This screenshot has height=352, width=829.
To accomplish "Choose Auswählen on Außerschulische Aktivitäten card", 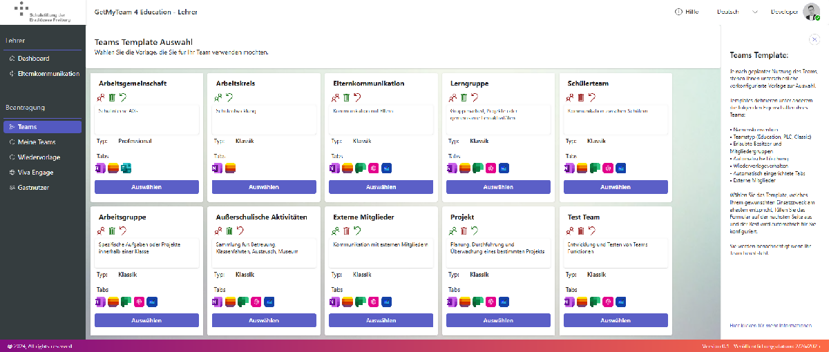I will pos(264,320).
